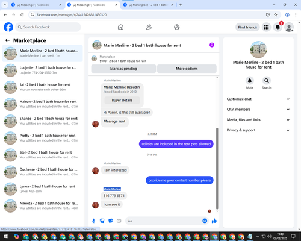The width and height of the screenshot is (301, 241).
Task: Send a thumbs-up like
Action: pyautogui.click(x=214, y=221)
